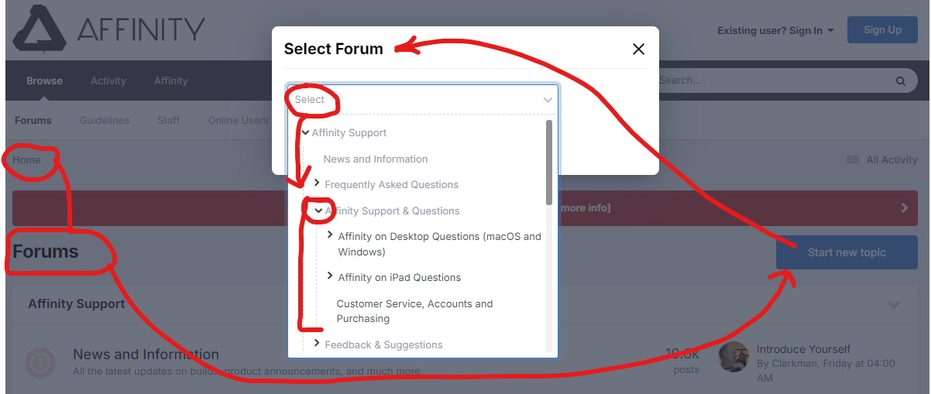931x394 pixels.
Task: Click the red banner's right arrow
Action: [904, 207]
